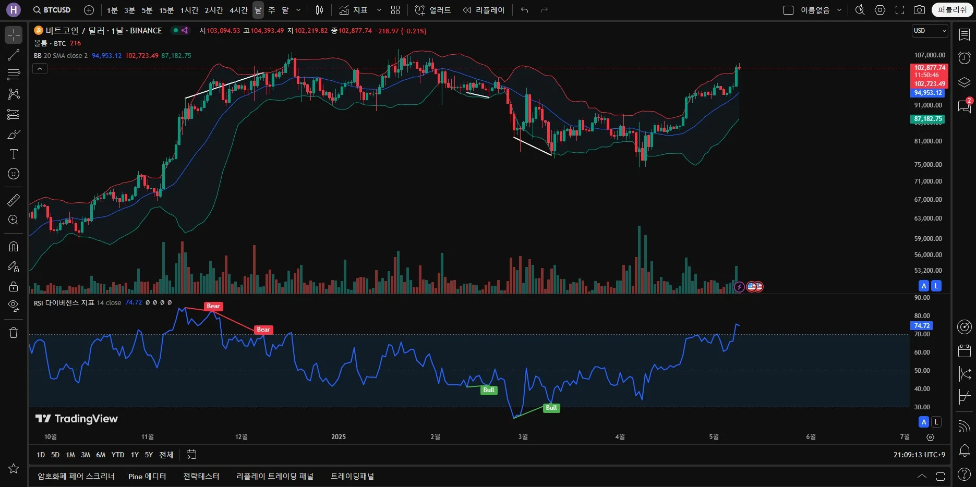The width and height of the screenshot is (976, 487).
Task: Open the USD currency dropdown
Action: coord(930,31)
